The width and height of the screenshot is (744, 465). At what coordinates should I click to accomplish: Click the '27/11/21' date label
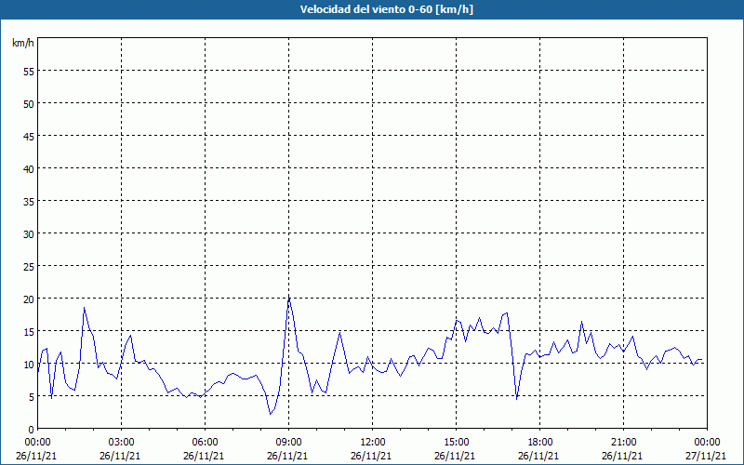pos(705,456)
